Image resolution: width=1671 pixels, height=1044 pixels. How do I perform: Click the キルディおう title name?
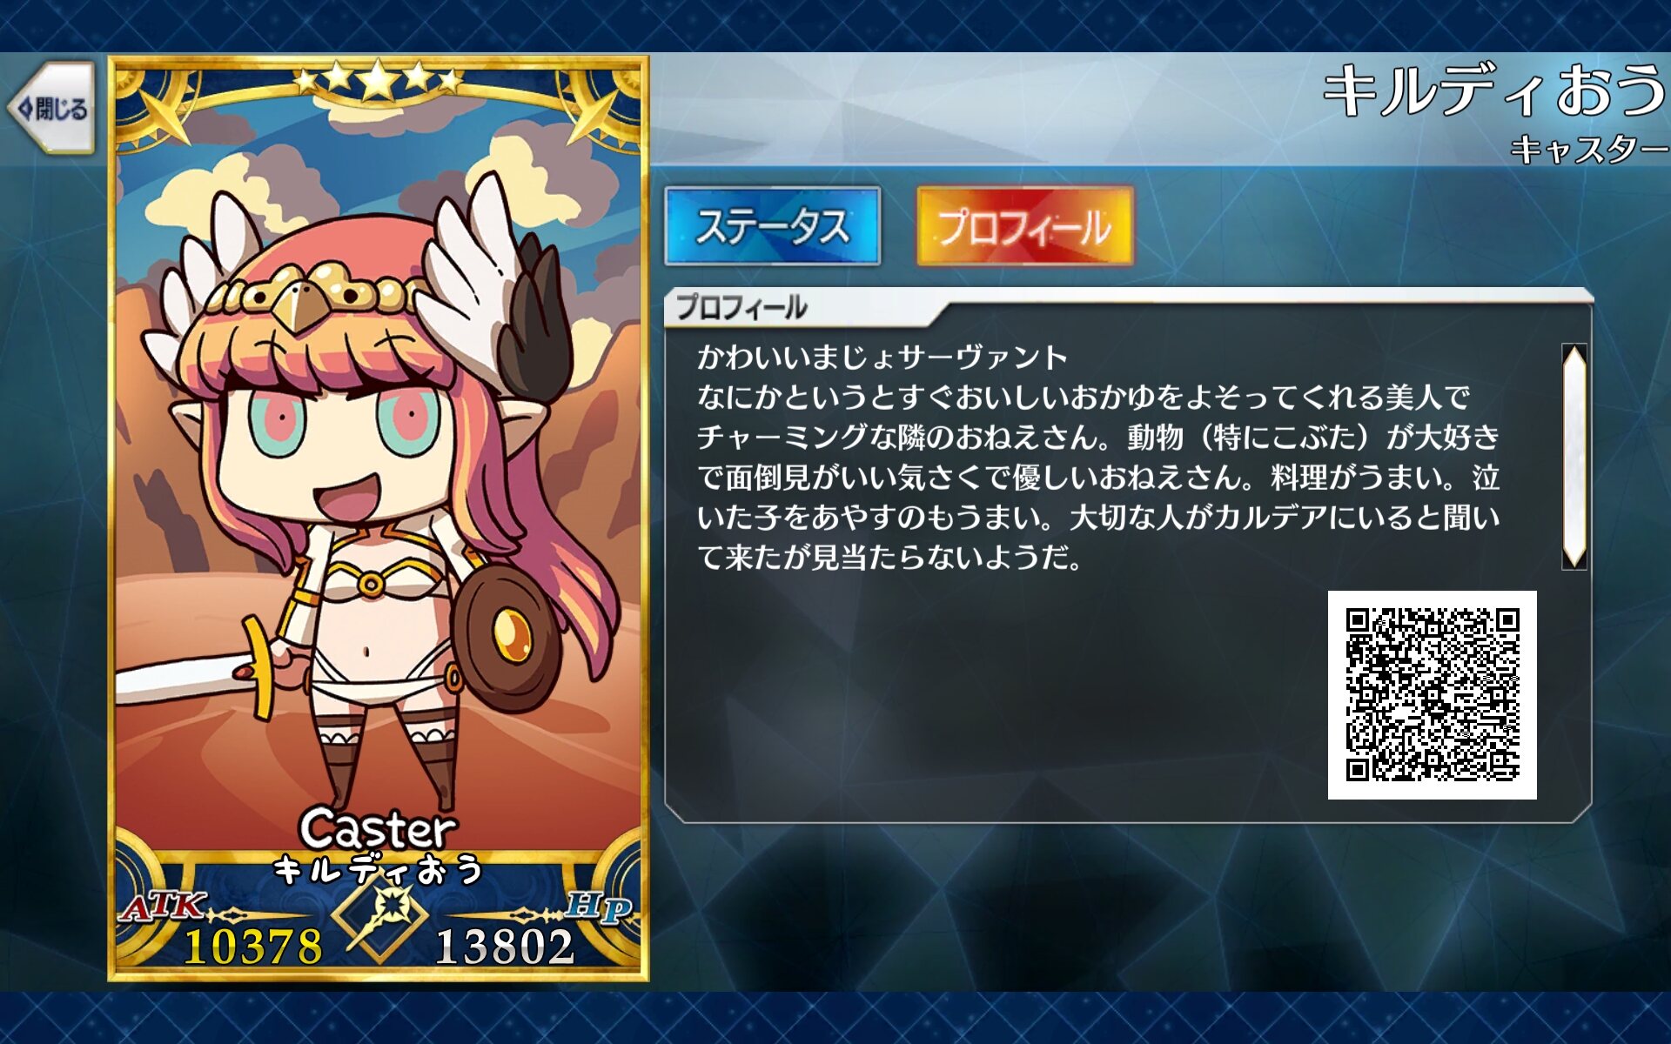click(1493, 90)
